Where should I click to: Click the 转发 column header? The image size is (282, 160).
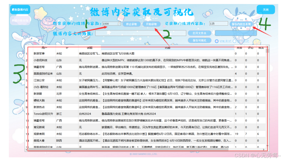click(x=261, y=48)
